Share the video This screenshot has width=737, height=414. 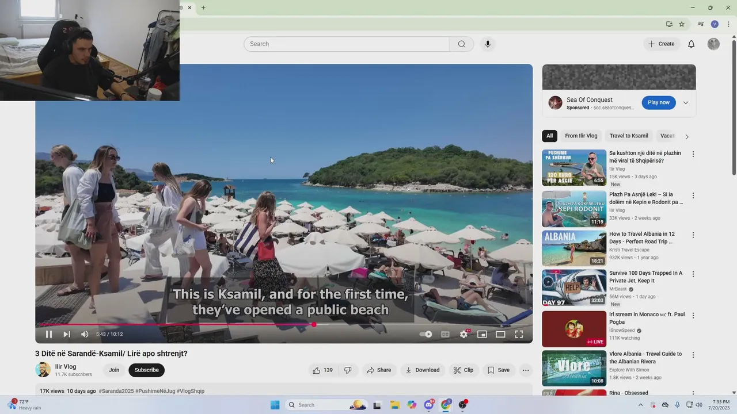point(378,370)
